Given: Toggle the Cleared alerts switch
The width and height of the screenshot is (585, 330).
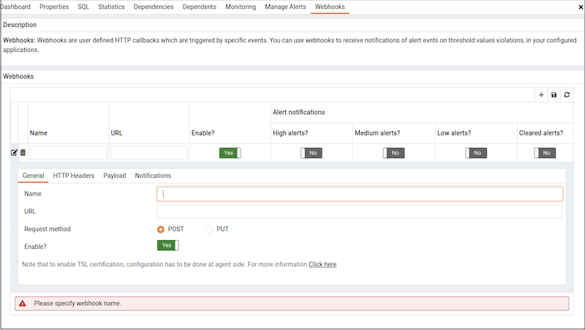Looking at the screenshot, I should click(x=545, y=153).
